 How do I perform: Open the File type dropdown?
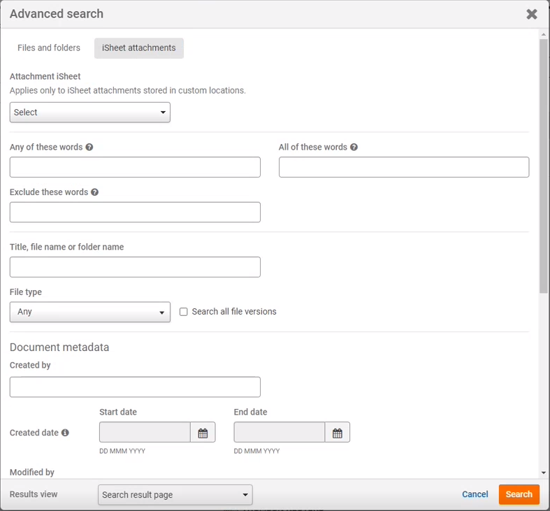pyautogui.click(x=90, y=312)
